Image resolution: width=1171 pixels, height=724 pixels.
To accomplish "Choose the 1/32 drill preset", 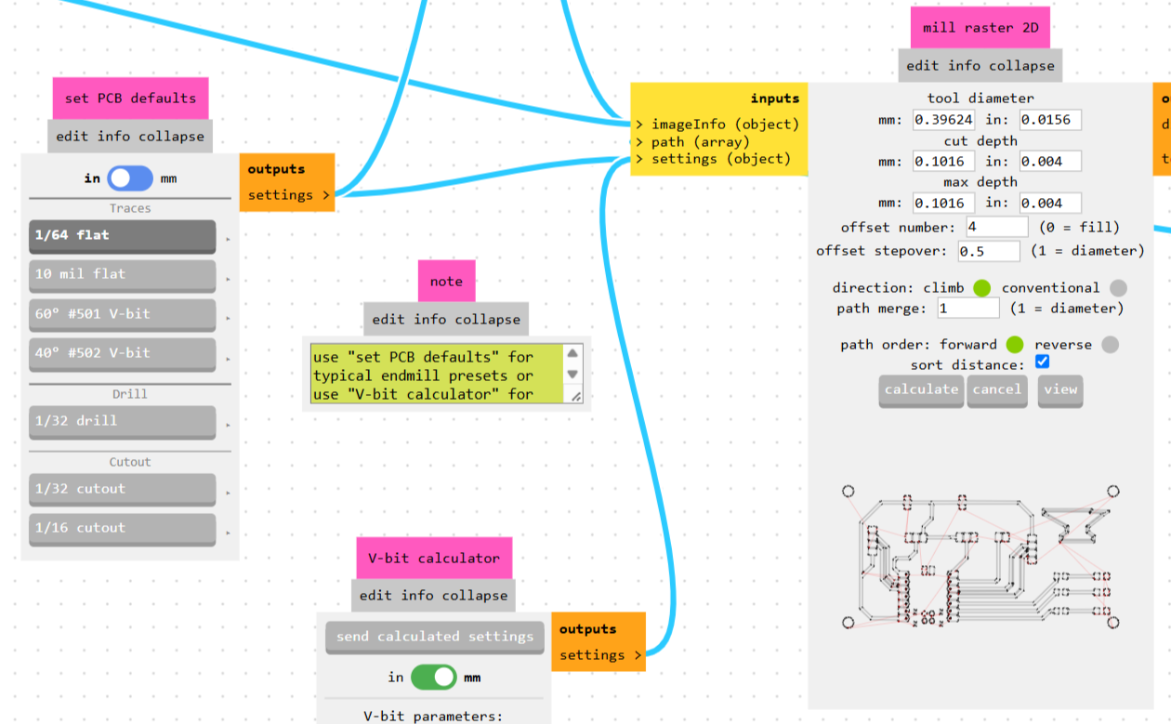I will [122, 422].
